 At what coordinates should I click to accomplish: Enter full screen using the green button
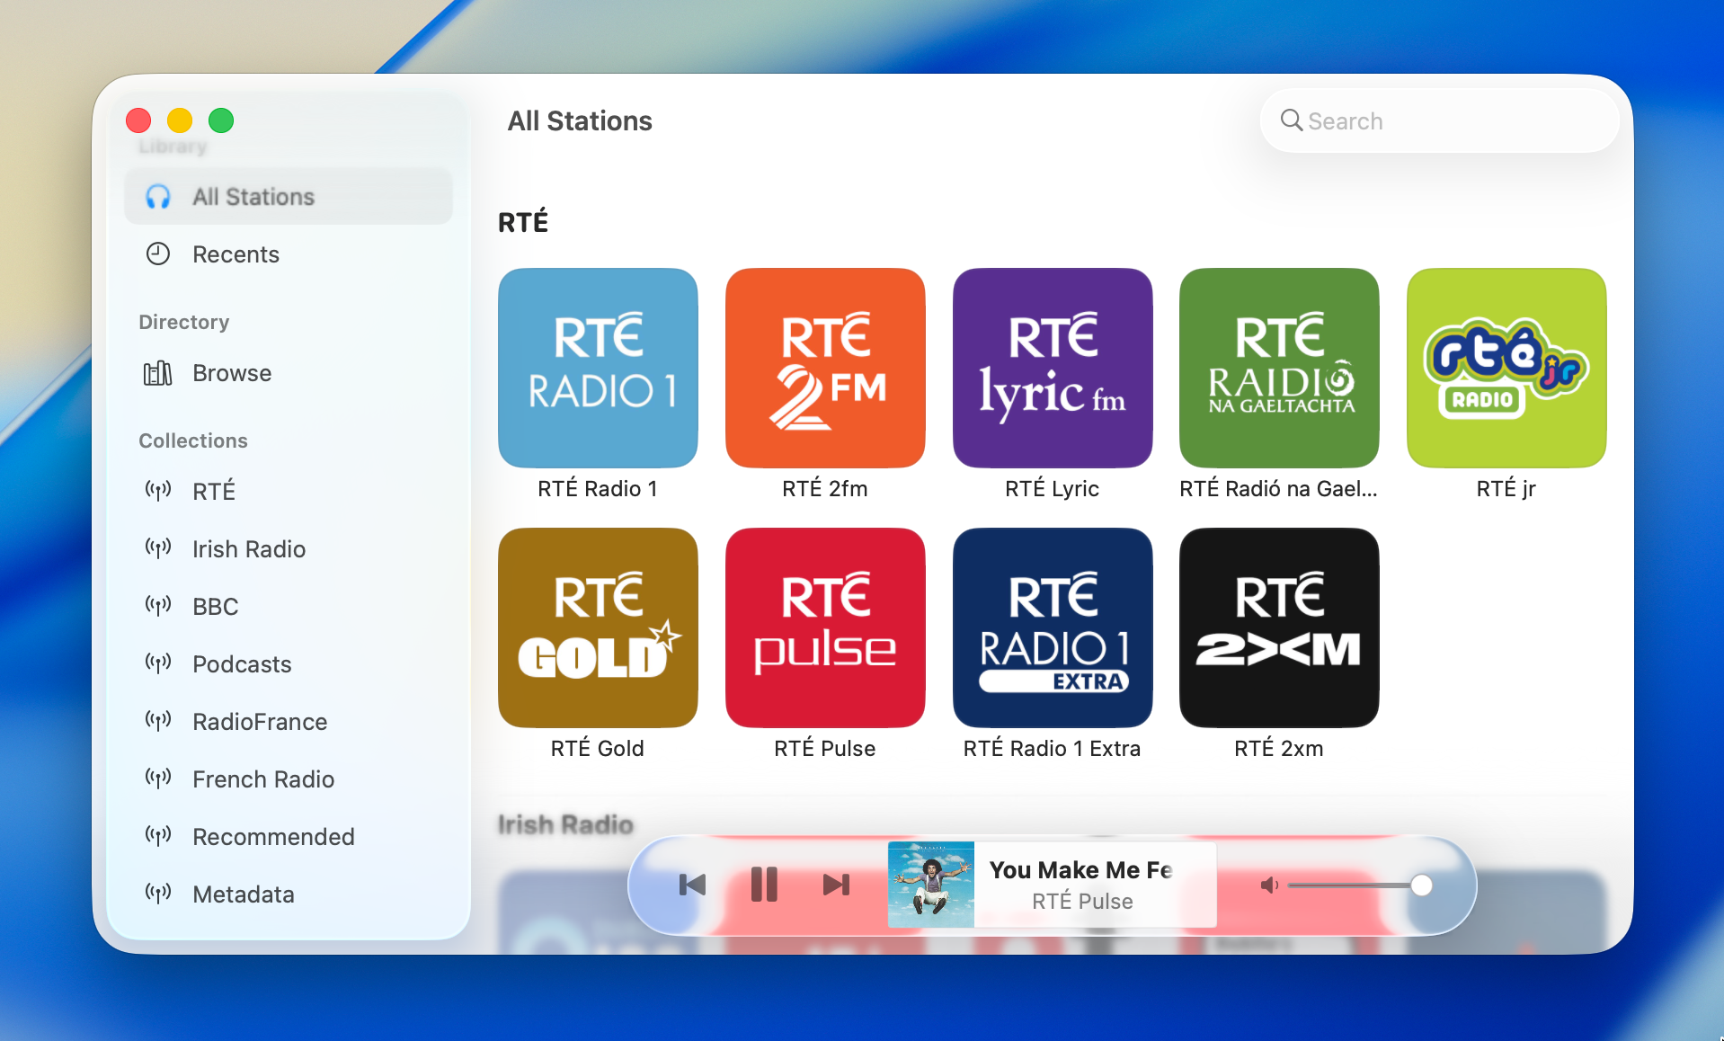pos(221,120)
